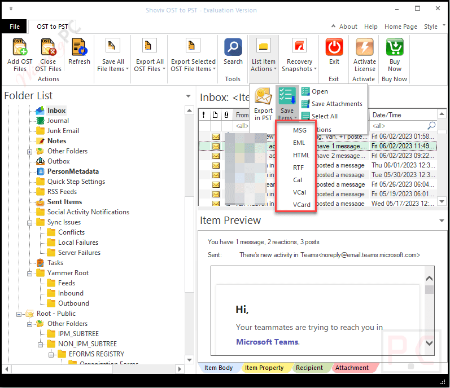Click the importance column header icon
This screenshot has height=388, width=450.
pos(203,115)
